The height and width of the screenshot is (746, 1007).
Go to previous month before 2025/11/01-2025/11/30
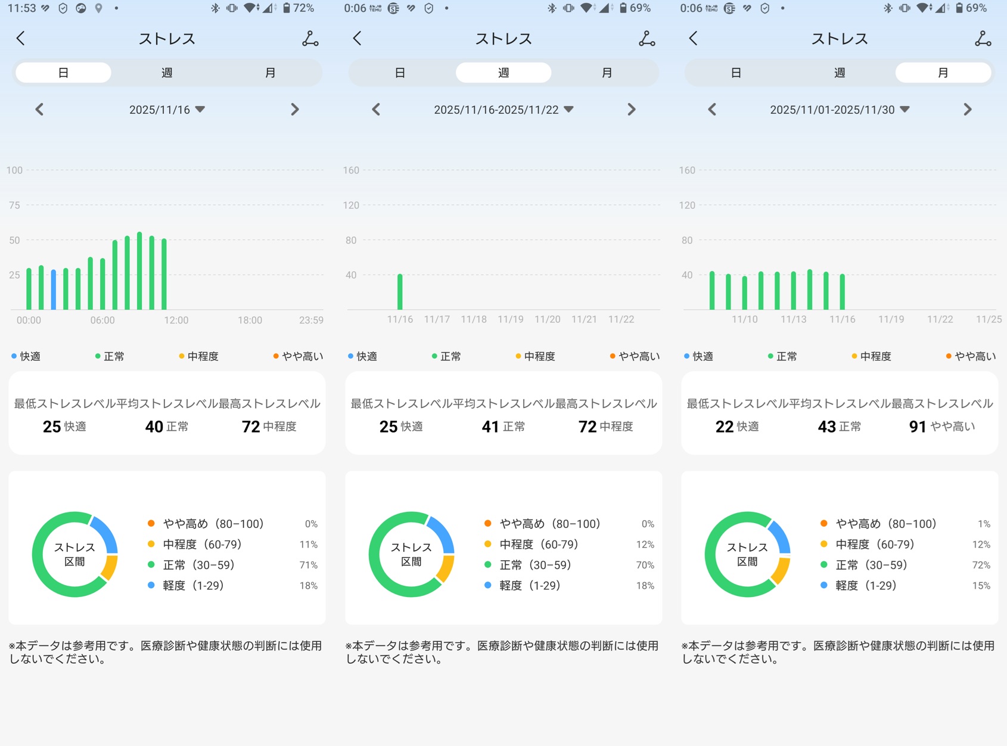click(x=712, y=110)
